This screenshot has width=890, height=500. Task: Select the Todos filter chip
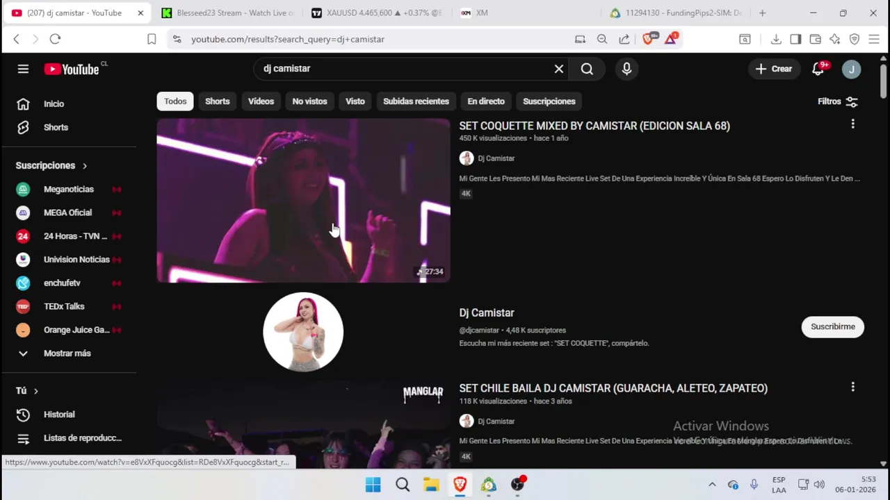(x=175, y=101)
